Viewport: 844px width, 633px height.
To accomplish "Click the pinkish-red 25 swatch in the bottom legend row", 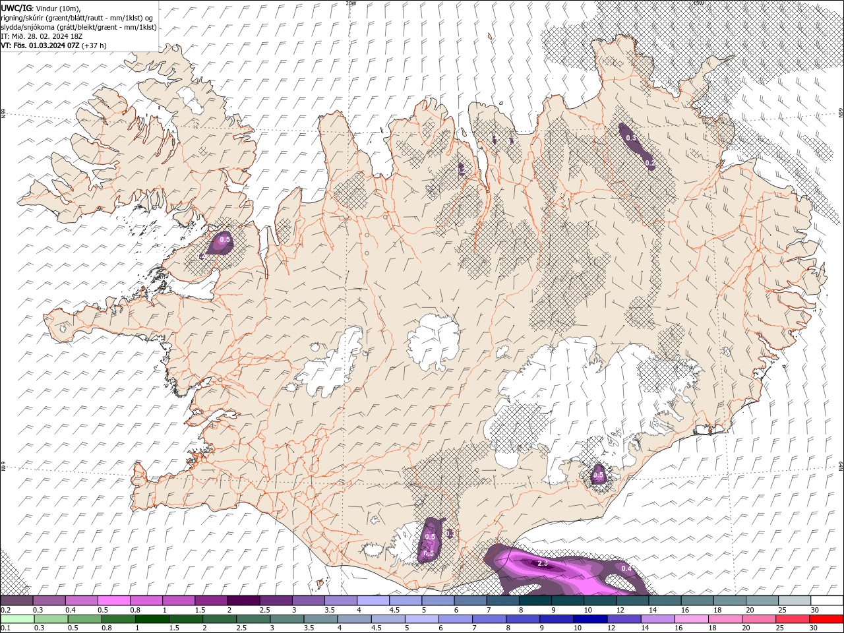I will [793, 619].
